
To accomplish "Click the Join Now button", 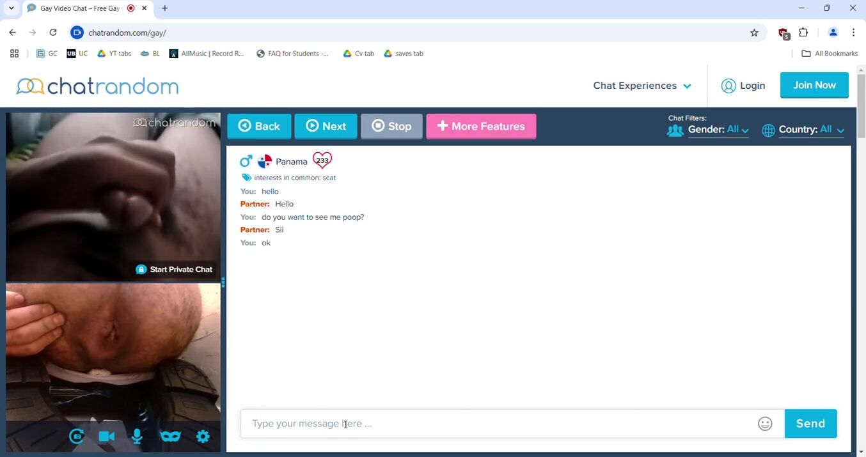I will pyautogui.click(x=814, y=85).
